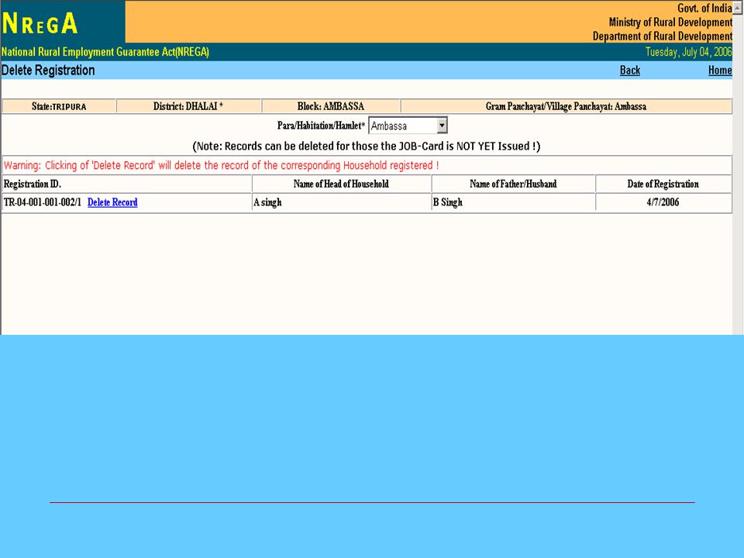Click the 'Block: AMBASSA' cell
Image resolution: width=744 pixels, height=558 pixels.
tap(331, 106)
